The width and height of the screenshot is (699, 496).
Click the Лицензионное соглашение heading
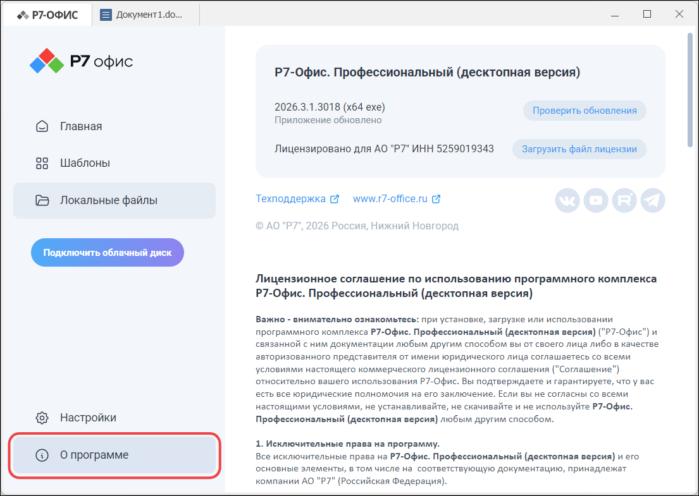456,286
